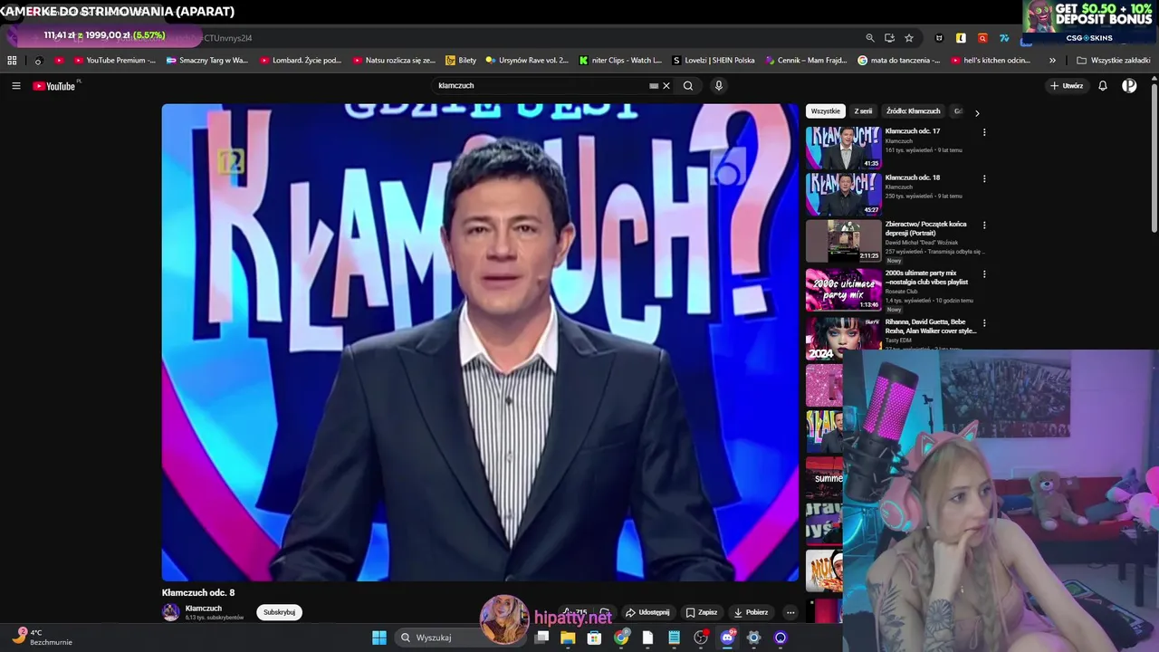Click the Utwórz create button

point(1067,86)
